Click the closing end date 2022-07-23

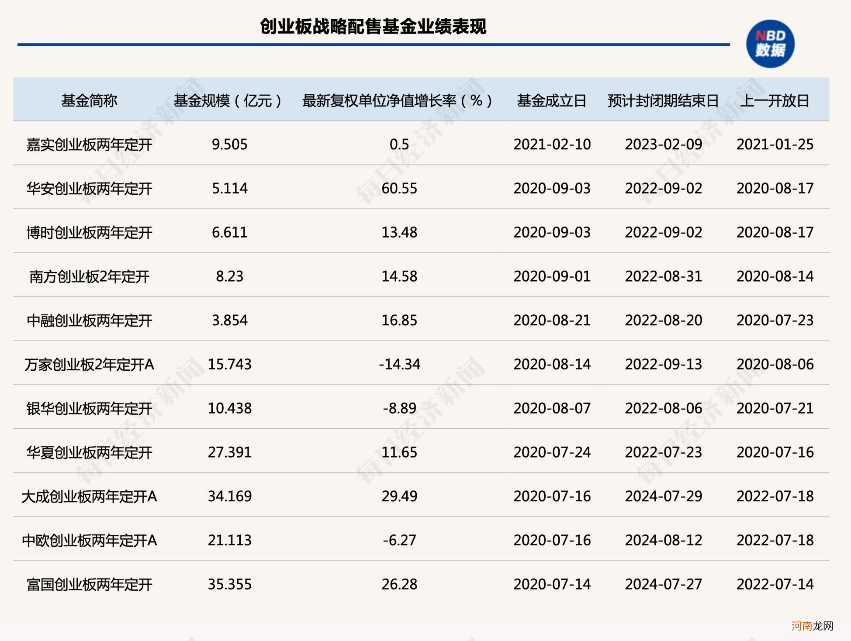[x=663, y=452]
